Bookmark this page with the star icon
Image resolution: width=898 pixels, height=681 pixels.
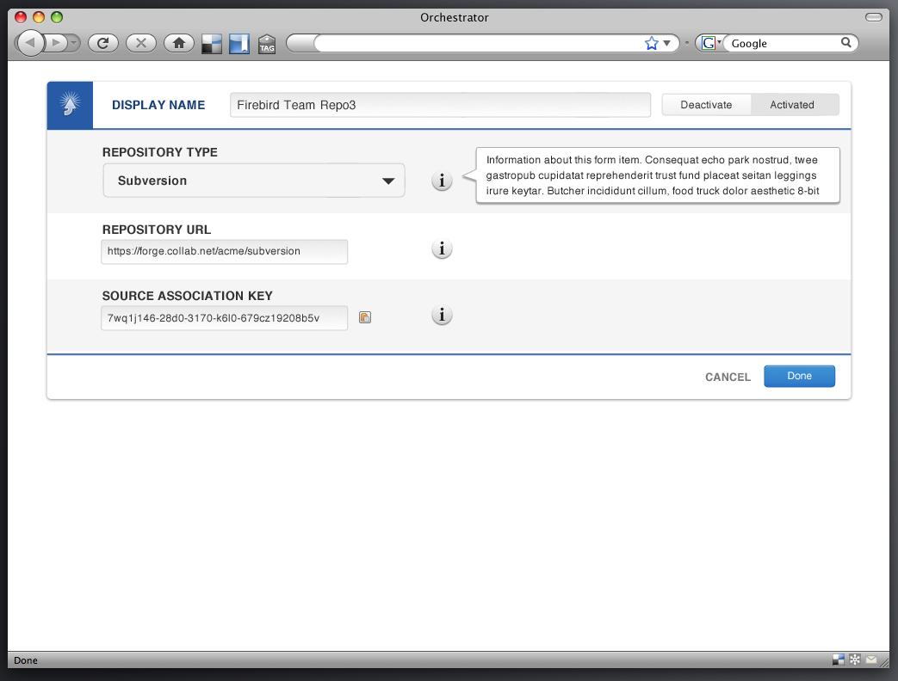tap(651, 44)
